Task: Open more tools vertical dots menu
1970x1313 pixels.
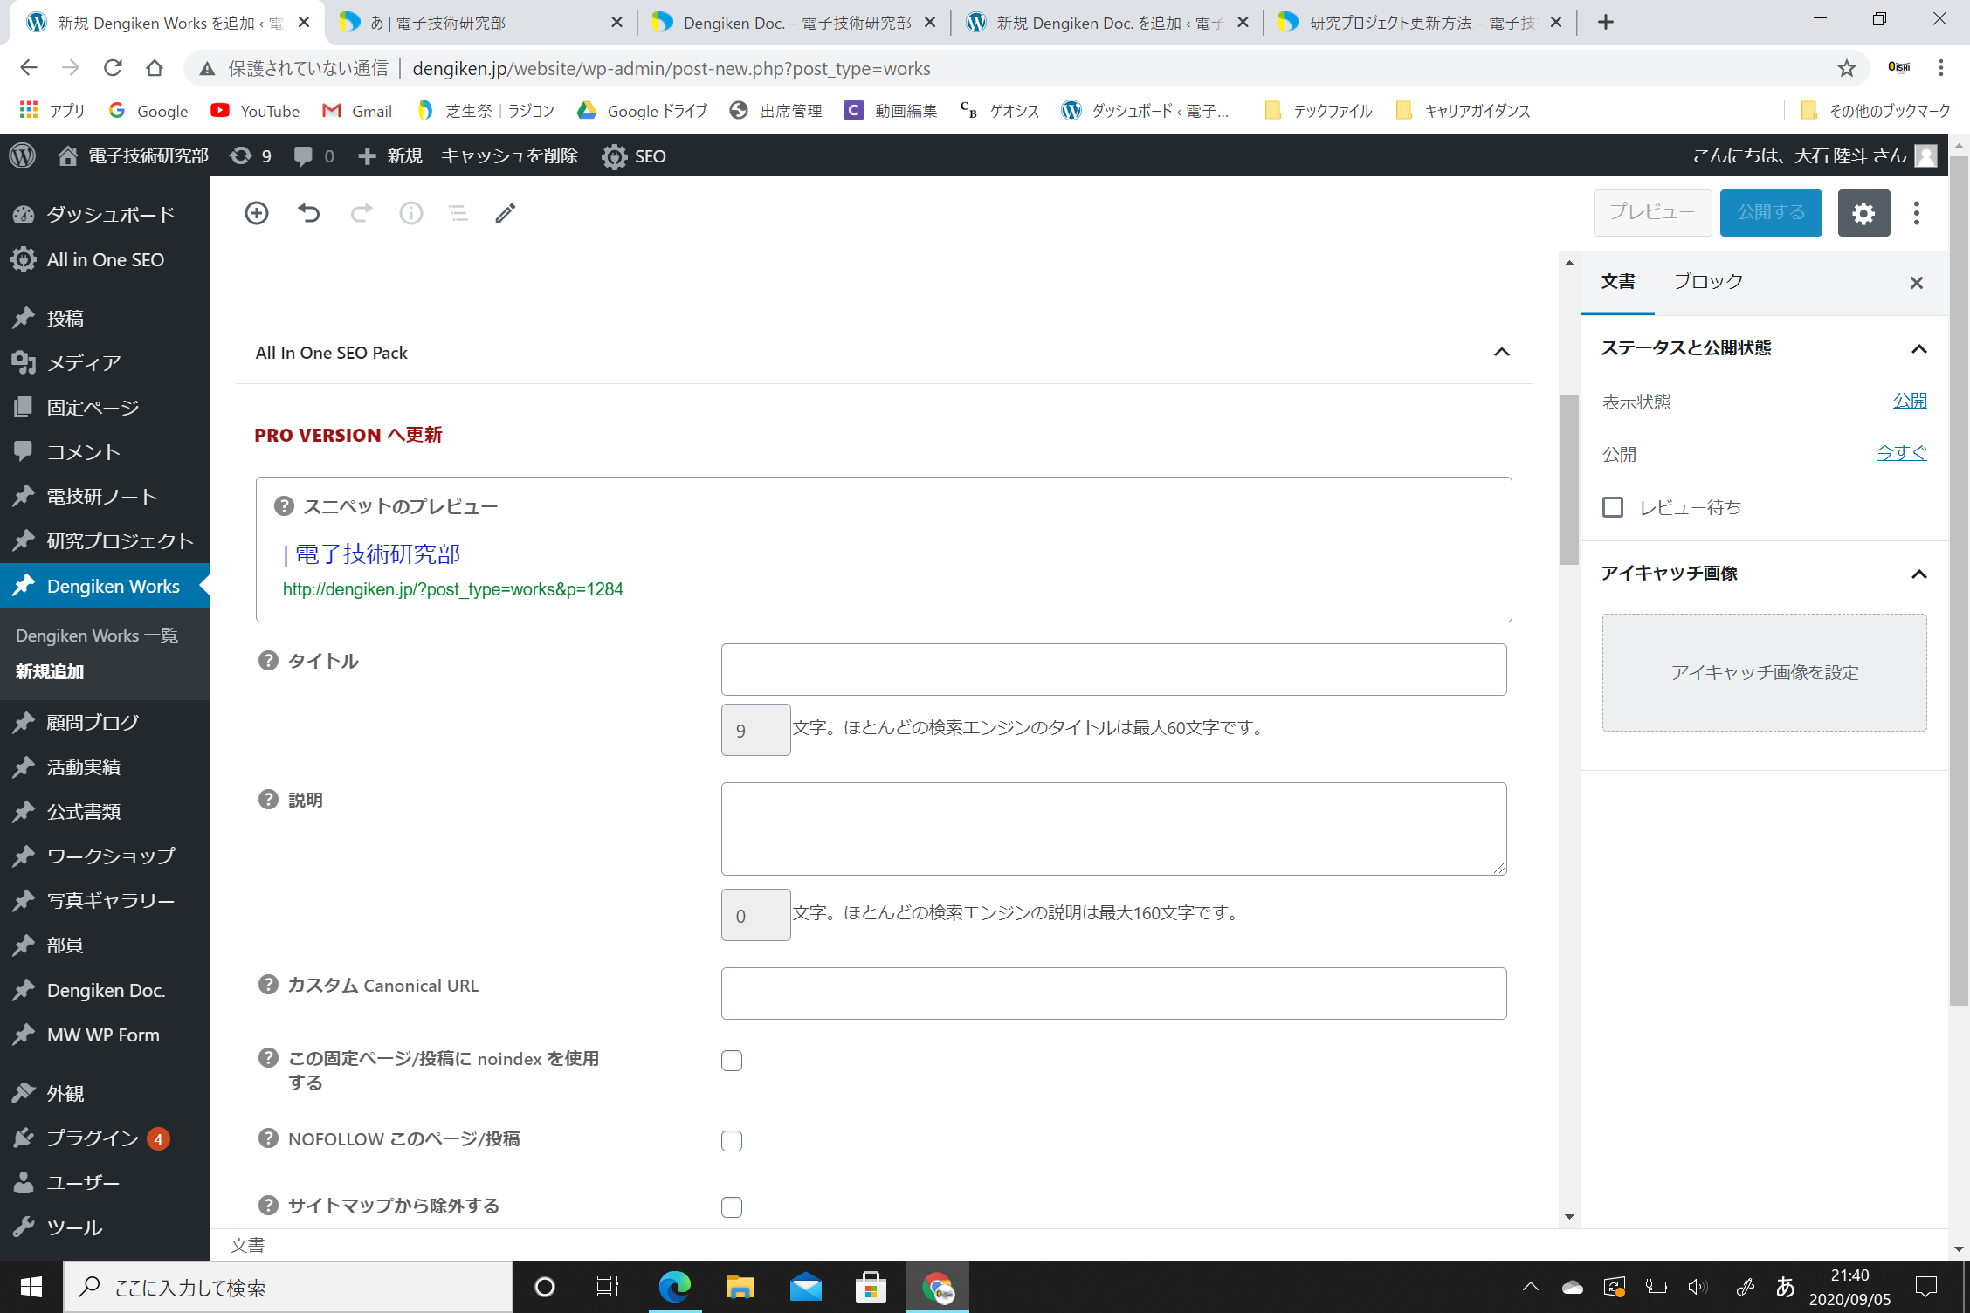Action: point(1917,213)
